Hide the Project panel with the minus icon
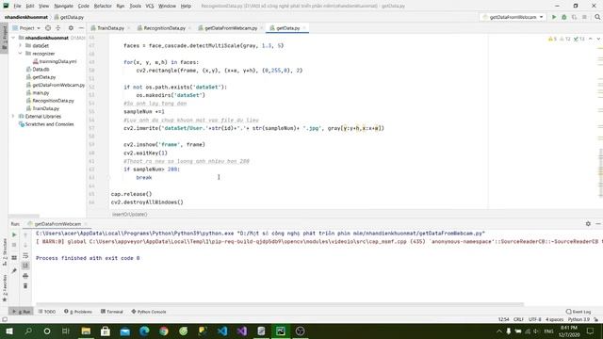603x339 pixels. click(81, 28)
